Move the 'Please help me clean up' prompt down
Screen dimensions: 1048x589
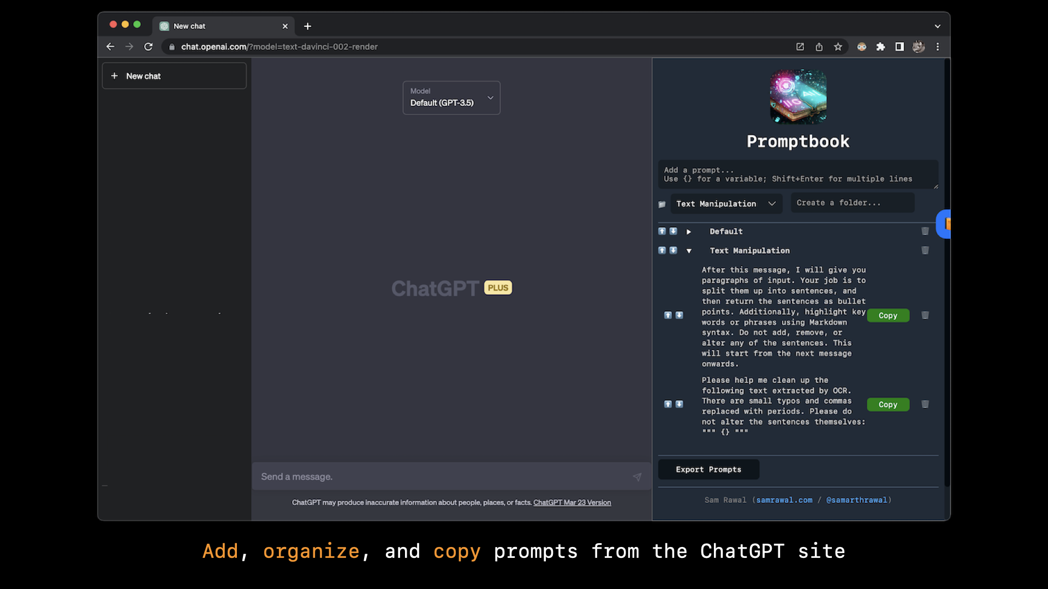click(679, 404)
